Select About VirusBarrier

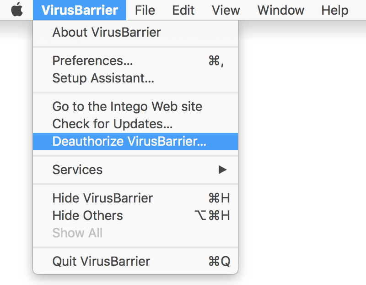pos(107,33)
